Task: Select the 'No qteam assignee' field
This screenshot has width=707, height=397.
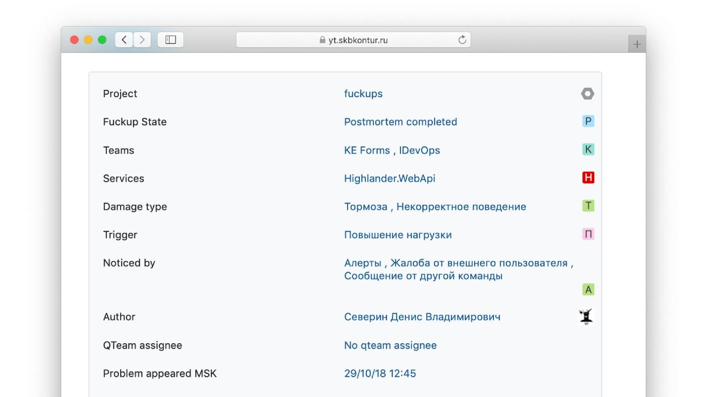Action: tap(390, 346)
